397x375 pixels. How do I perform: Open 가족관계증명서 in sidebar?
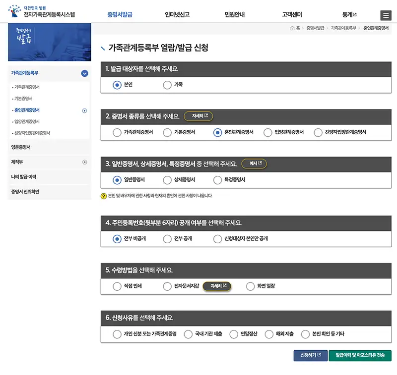pos(27,87)
